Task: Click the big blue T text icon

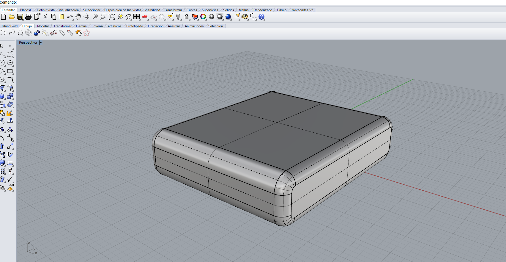Action: [x=2, y=146]
